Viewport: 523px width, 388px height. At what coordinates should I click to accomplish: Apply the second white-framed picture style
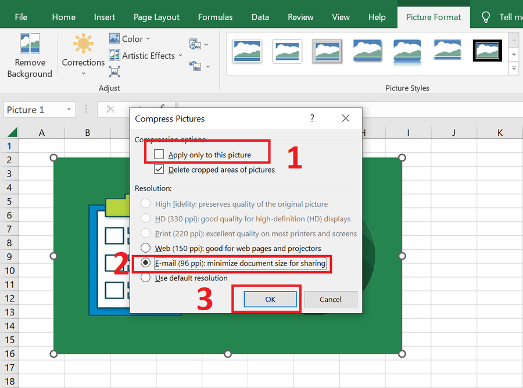pos(287,51)
